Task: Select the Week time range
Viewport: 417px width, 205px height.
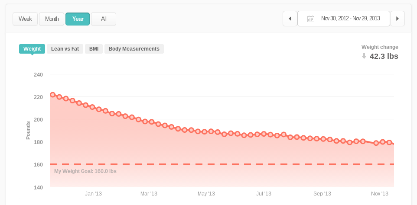Action: [x=25, y=19]
